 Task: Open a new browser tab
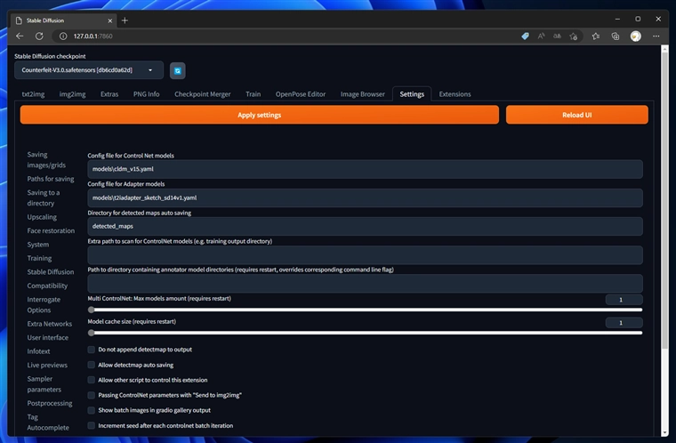(x=125, y=20)
